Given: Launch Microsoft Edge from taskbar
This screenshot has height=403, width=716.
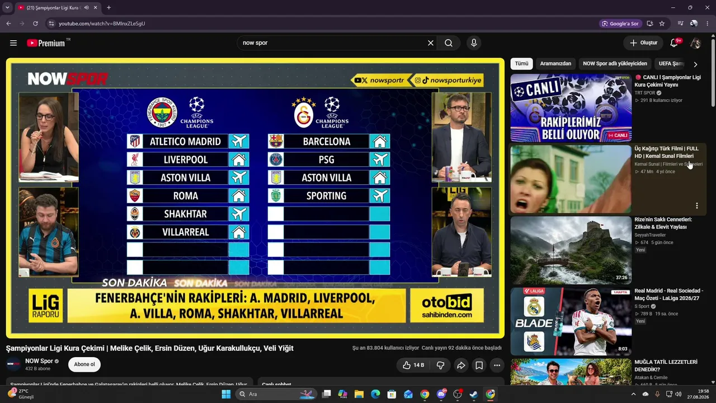Looking at the screenshot, I should tap(375, 394).
